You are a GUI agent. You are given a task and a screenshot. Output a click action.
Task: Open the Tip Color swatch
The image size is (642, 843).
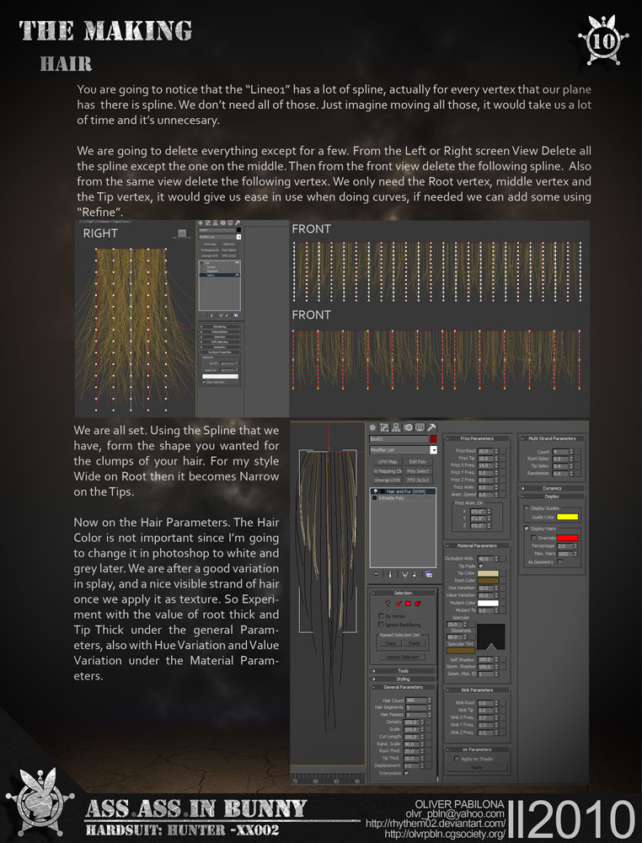[x=488, y=573]
